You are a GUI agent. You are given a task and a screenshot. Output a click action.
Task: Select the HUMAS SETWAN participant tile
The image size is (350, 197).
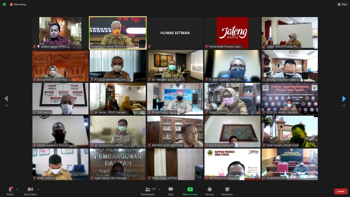pyautogui.click(x=175, y=33)
